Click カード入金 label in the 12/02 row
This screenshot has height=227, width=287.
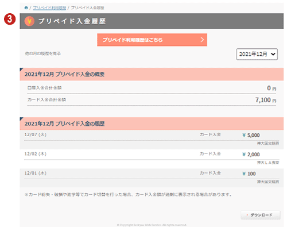(210, 153)
